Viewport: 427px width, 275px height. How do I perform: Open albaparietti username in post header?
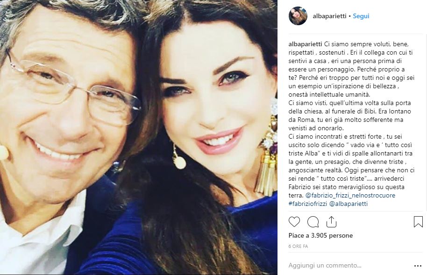(329, 16)
